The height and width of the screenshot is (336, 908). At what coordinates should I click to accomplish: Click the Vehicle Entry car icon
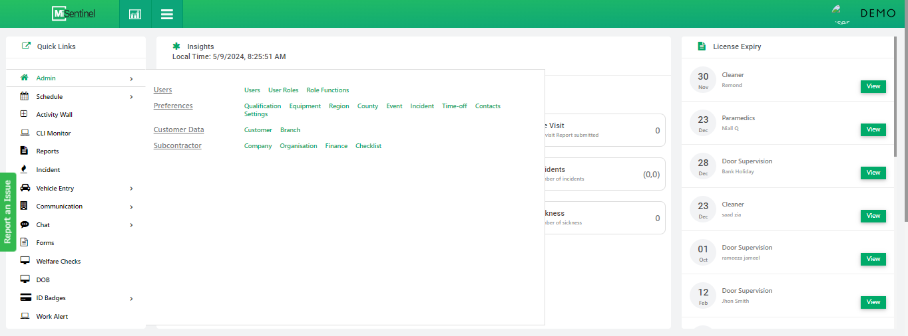[x=25, y=188]
